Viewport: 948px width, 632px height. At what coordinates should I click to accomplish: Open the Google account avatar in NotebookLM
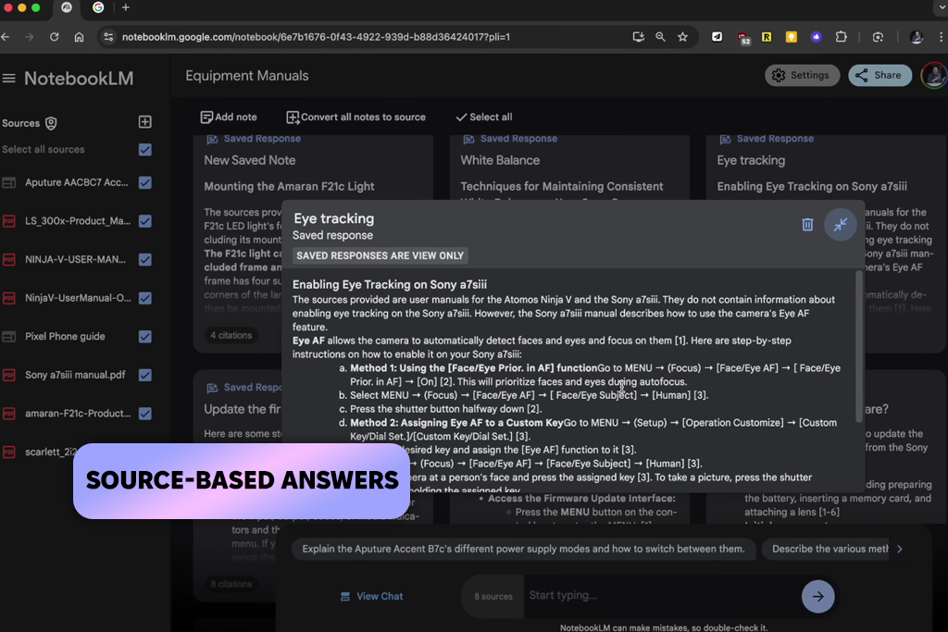coord(933,76)
